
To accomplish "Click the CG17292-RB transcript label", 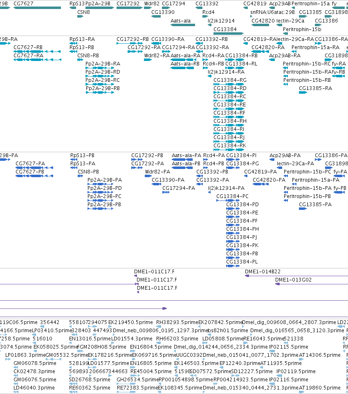I will pos(132,39).
